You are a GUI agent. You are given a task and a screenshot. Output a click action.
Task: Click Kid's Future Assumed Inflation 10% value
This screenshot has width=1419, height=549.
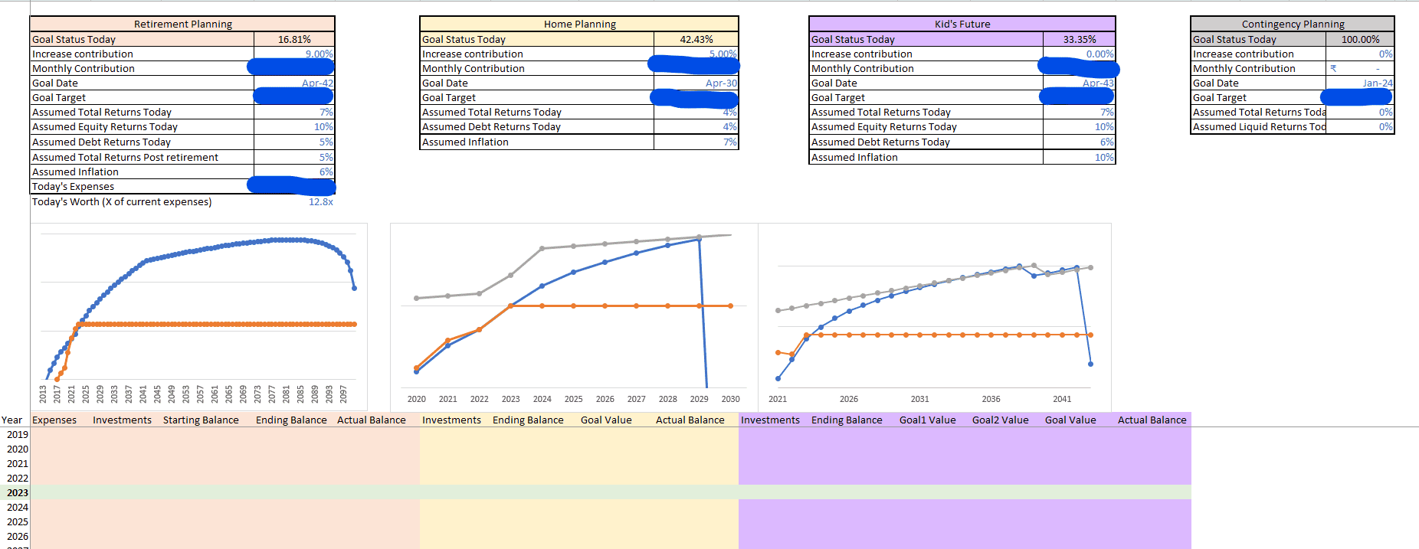(x=1080, y=157)
